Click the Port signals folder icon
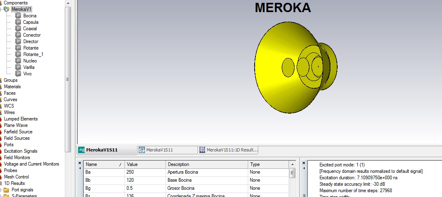The image size is (442, 197). click(x=6, y=190)
